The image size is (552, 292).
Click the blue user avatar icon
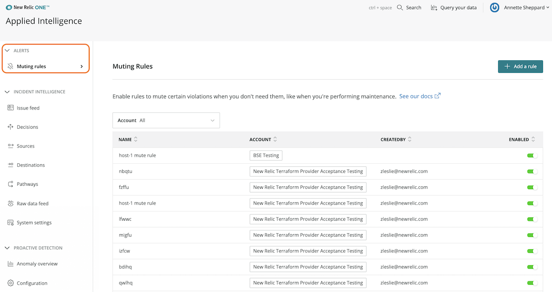point(494,7)
